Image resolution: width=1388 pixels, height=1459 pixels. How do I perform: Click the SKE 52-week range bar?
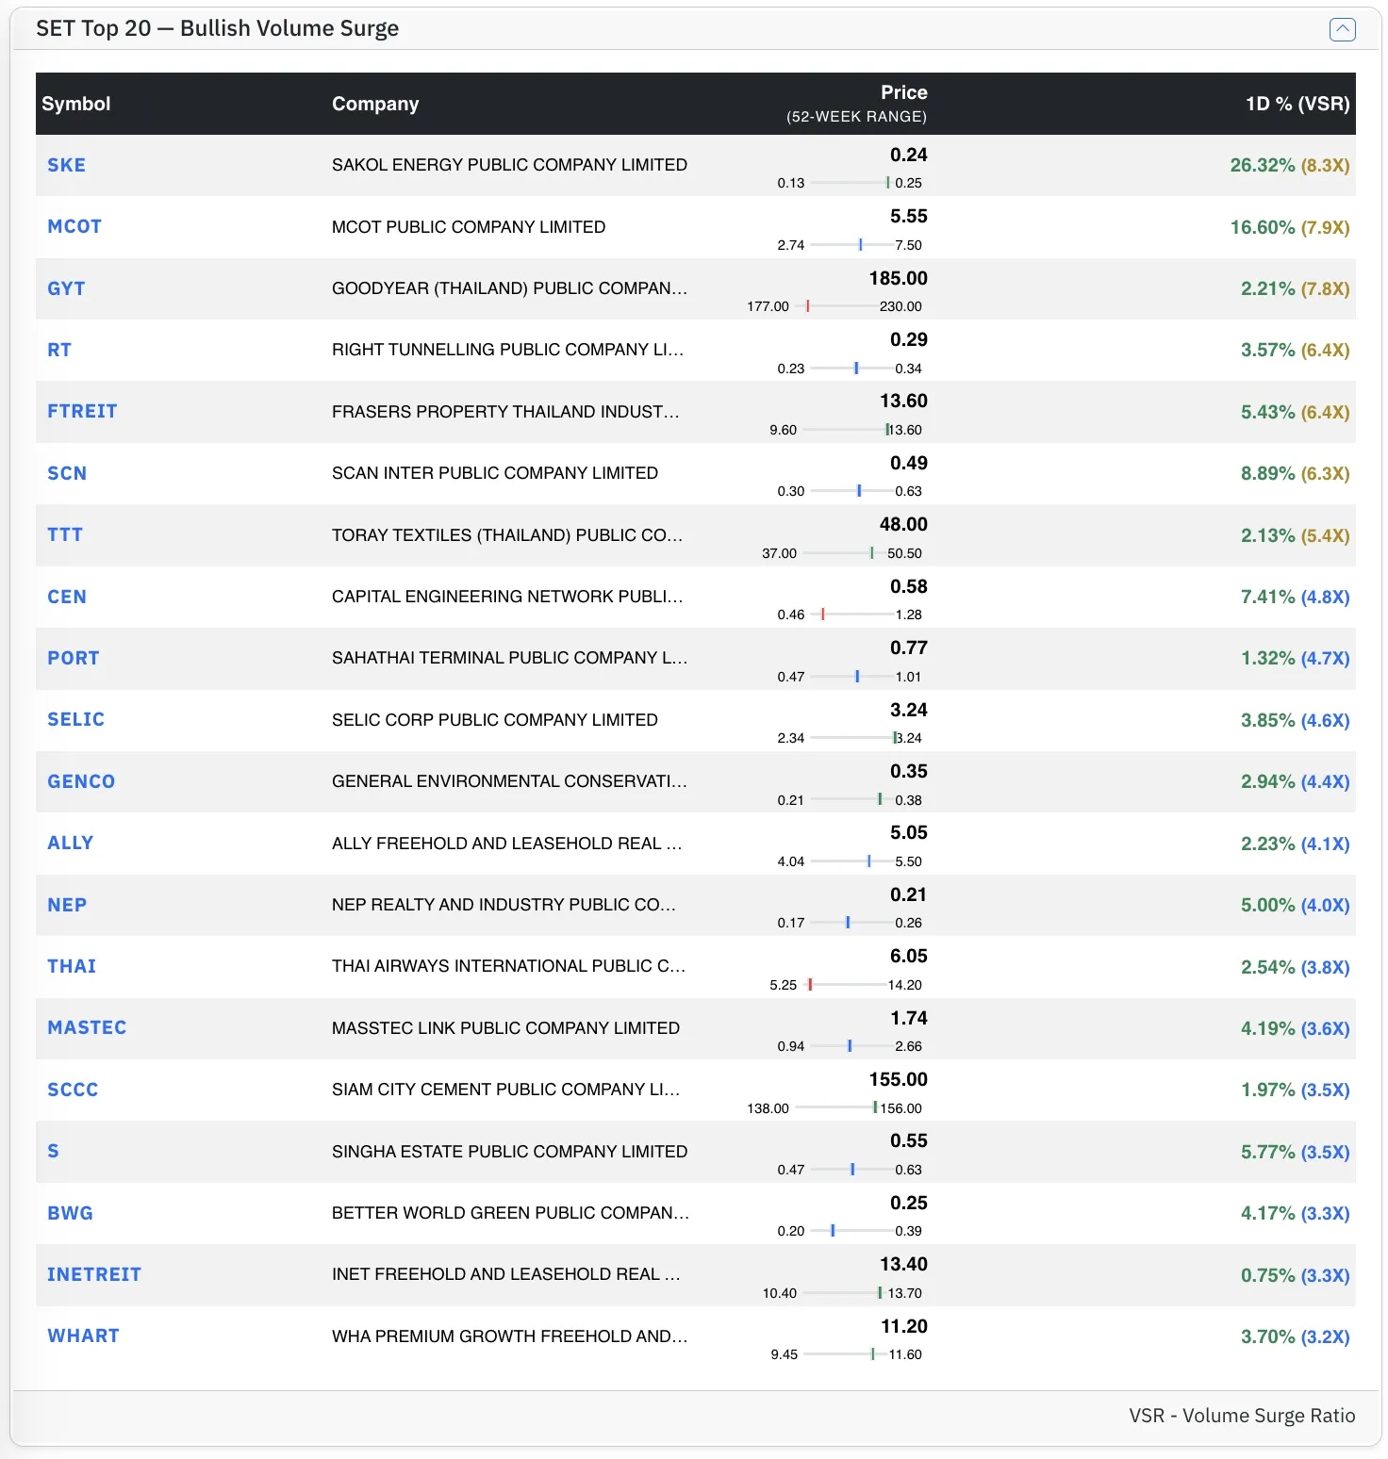pos(851,183)
